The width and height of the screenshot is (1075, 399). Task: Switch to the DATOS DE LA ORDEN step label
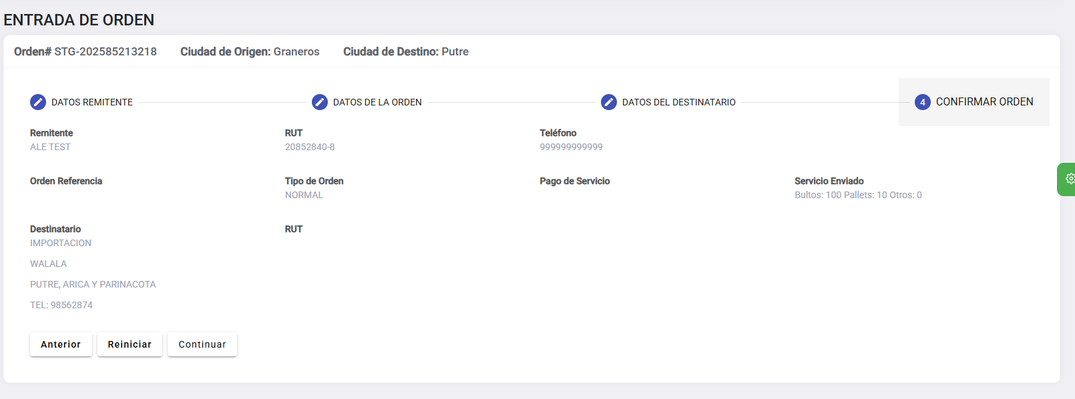(377, 102)
